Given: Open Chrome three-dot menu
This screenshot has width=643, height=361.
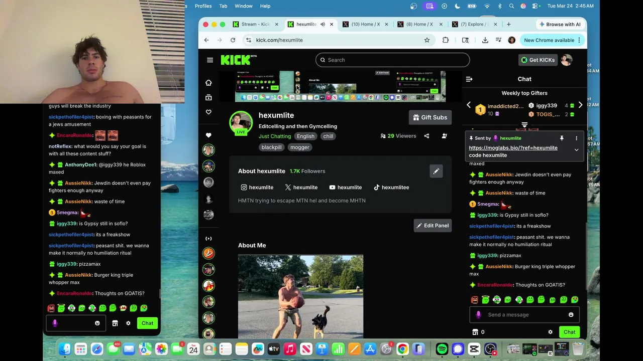Looking at the screenshot, I should click(x=579, y=40).
